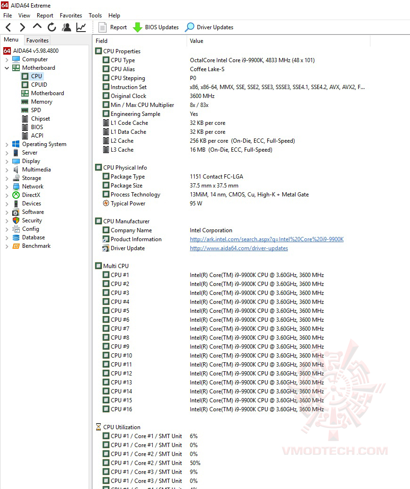Expand the DirectX tree node
The width and height of the screenshot is (410, 489).
(x=7, y=195)
